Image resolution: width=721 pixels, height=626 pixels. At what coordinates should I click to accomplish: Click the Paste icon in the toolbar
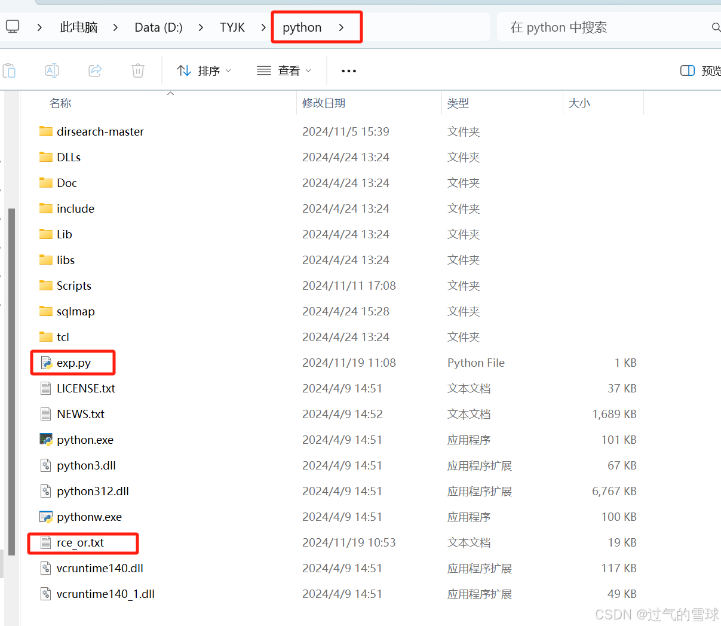pos(10,70)
